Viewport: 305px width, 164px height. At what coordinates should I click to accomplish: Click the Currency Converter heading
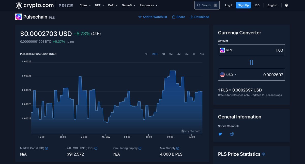(x=240, y=33)
